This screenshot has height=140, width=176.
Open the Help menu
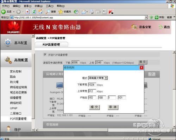[x=61, y=6]
